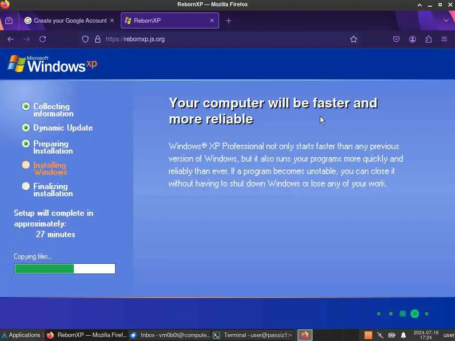Open the Pocket save icon

coord(396,39)
